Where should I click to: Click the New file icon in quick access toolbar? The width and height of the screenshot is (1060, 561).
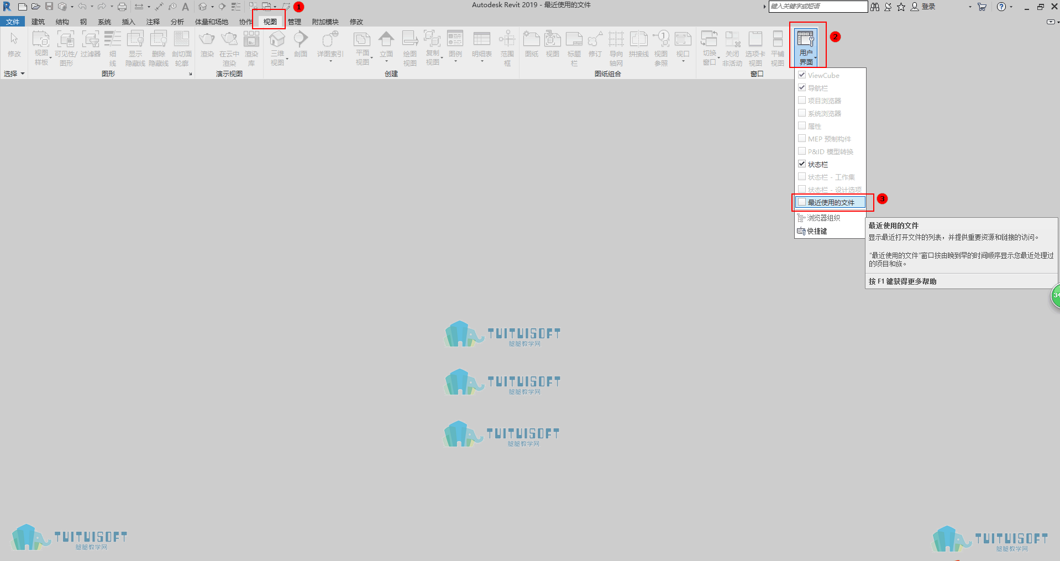[22, 7]
